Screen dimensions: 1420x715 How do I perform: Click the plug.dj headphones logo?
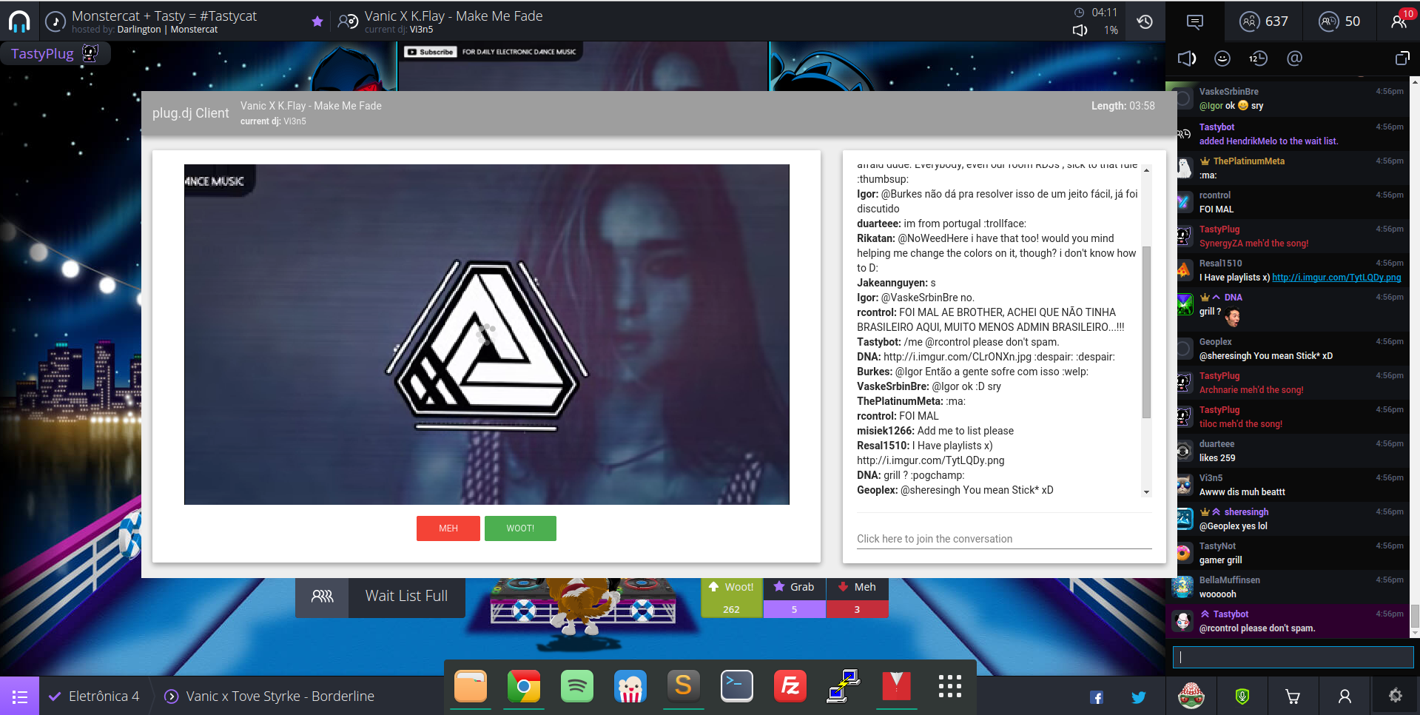click(19, 21)
